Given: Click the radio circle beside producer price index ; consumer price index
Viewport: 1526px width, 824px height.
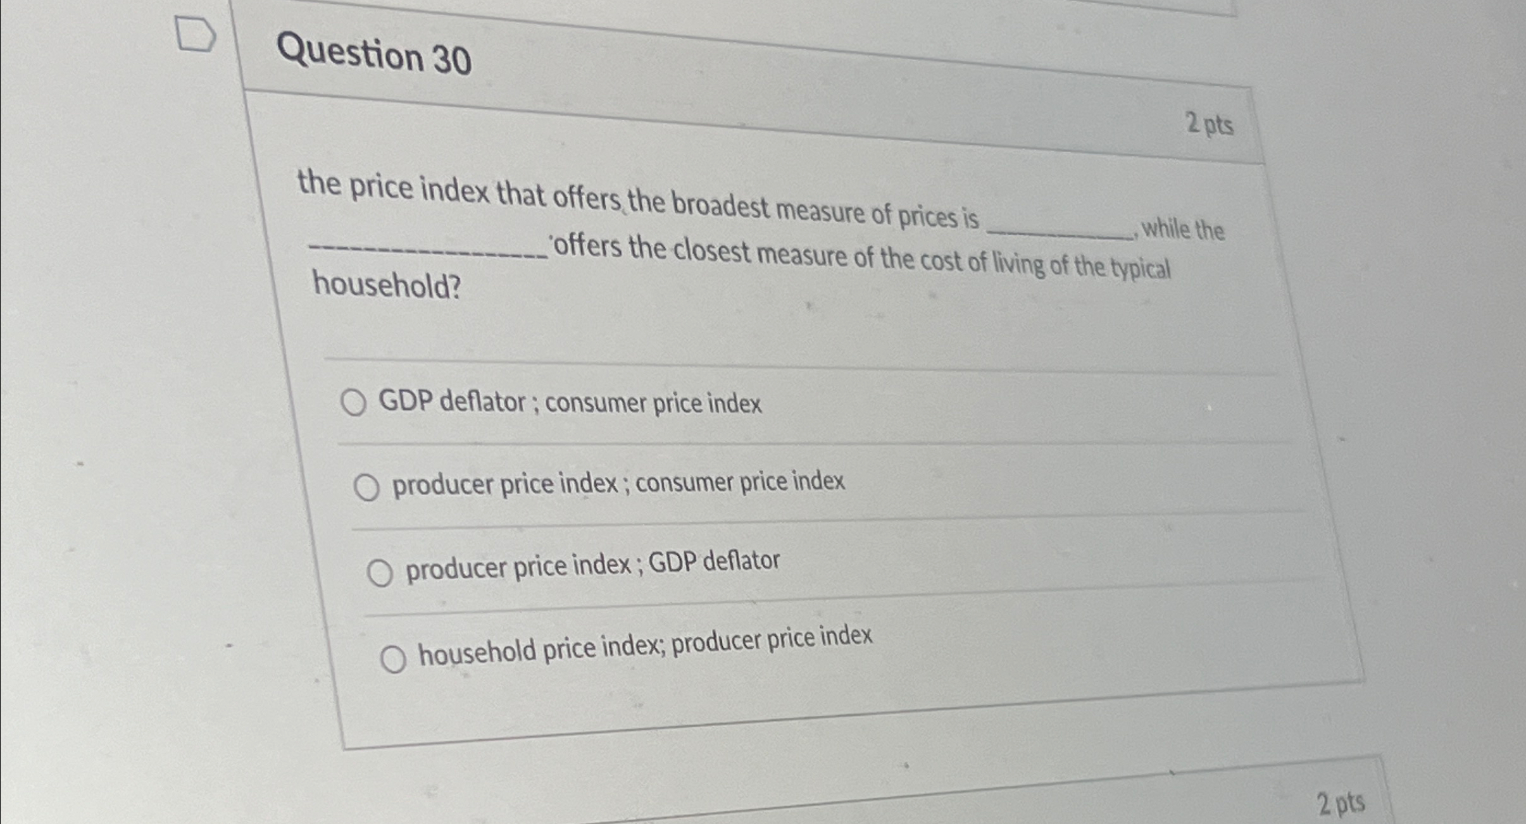Looking at the screenshot, I should [x=366, y=486].
